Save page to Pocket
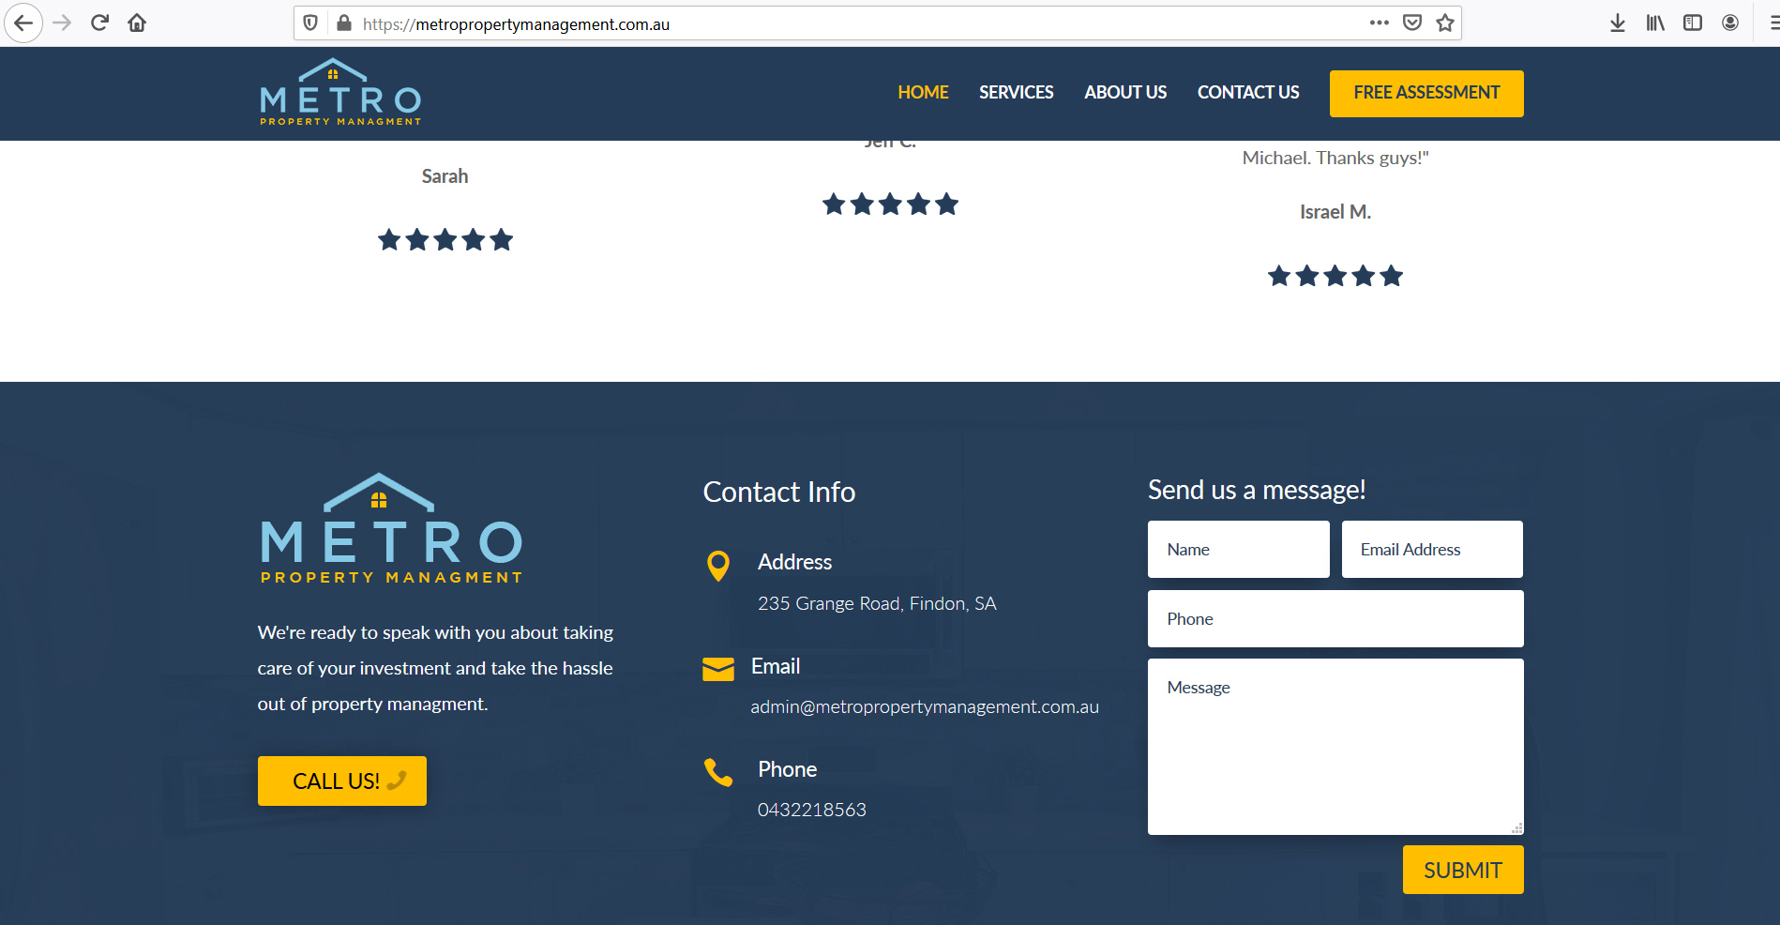 1412,23
